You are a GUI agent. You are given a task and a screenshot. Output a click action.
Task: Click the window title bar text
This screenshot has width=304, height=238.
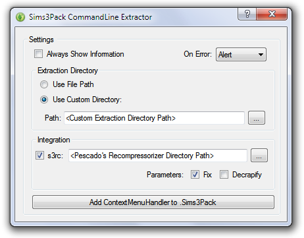point(90,17)
